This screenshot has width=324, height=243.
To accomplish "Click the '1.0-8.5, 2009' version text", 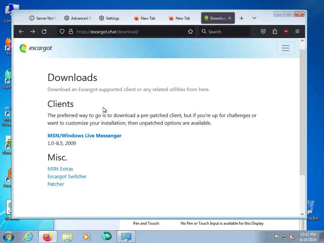I will [62, 143].
